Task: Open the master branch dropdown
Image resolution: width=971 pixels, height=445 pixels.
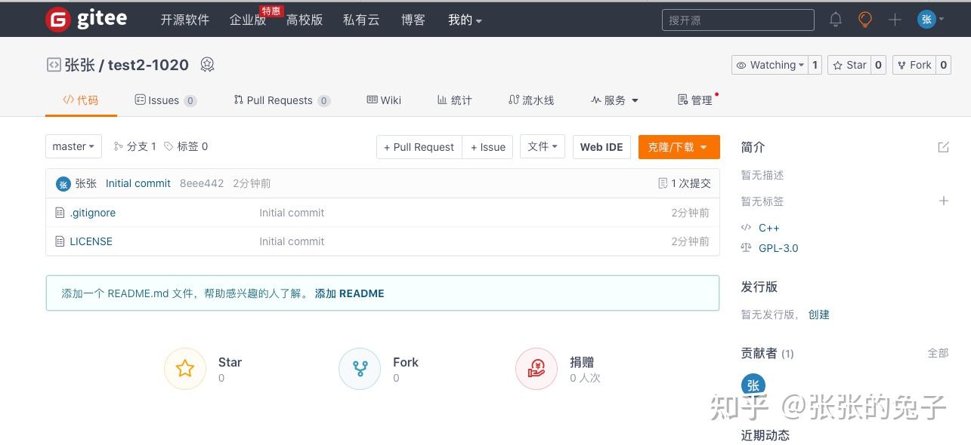Action: tap(73, 146)
